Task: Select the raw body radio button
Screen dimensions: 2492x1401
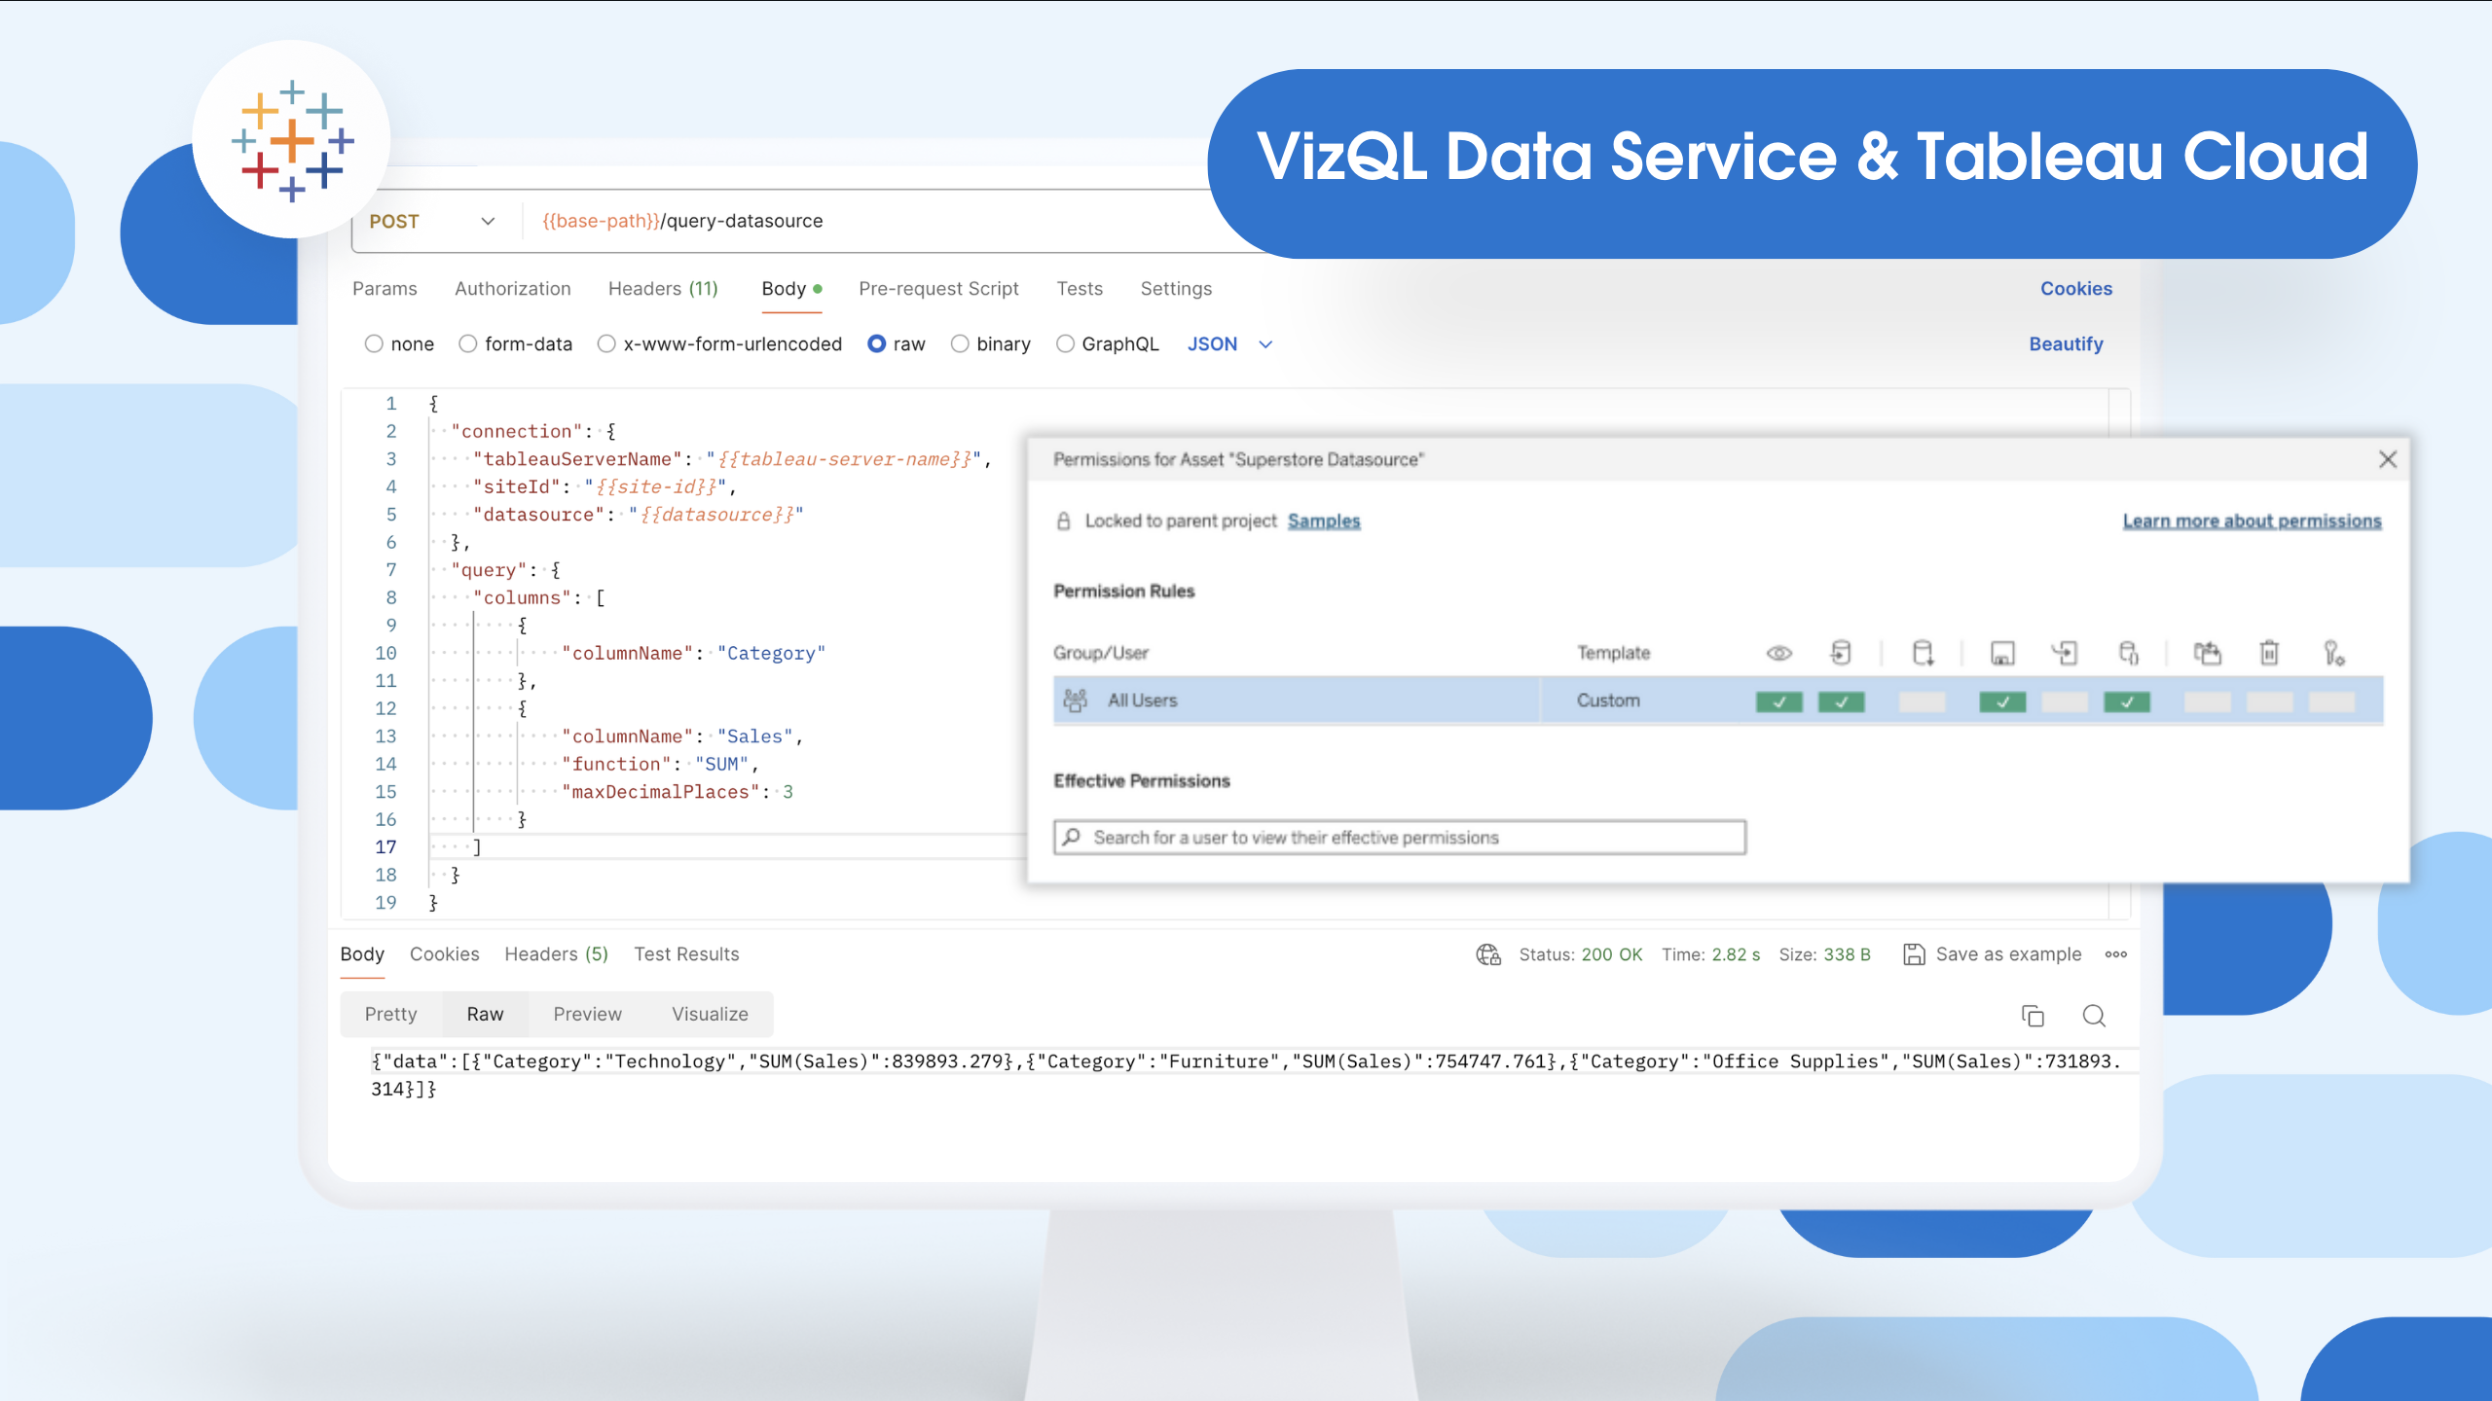Action: (x=876, y=343)
